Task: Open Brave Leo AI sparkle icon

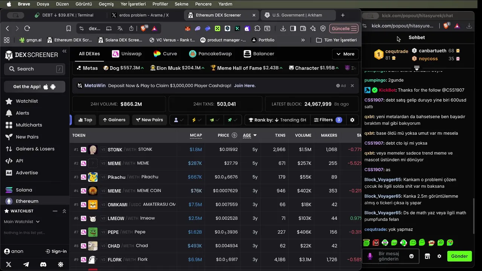Action: [313, 29]
